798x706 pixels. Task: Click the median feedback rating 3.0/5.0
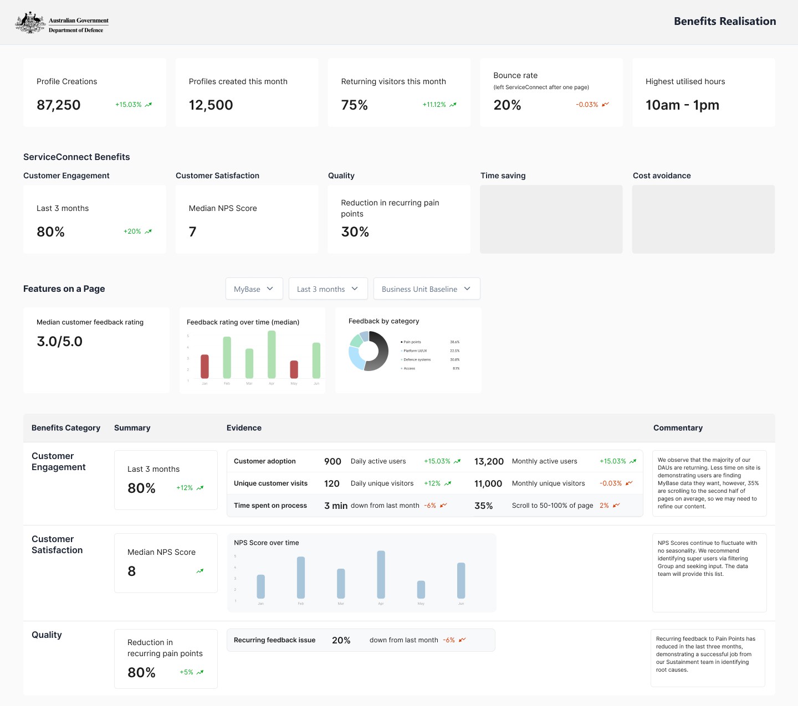click(x=59, y=342)
